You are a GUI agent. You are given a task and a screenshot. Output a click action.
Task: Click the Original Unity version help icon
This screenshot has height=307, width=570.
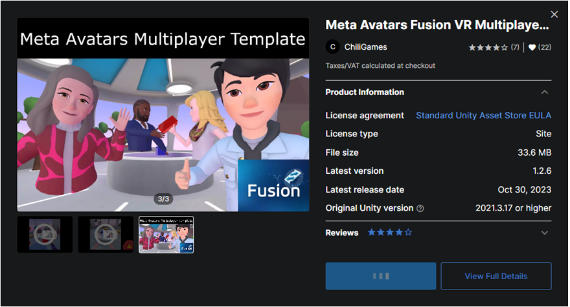[420, 208]
